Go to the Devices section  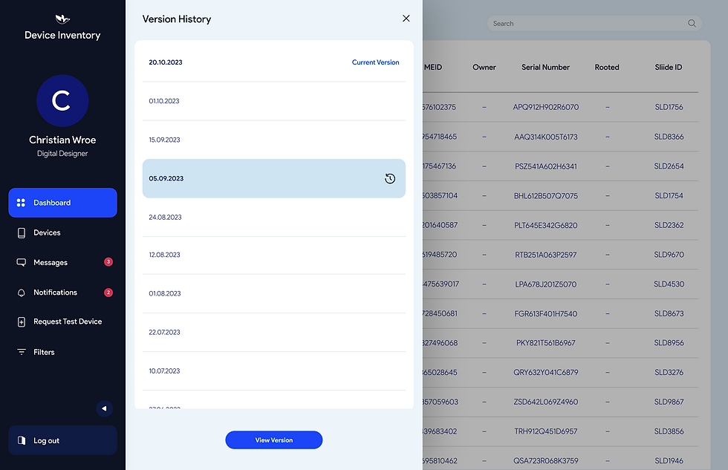tap(46, 232)
